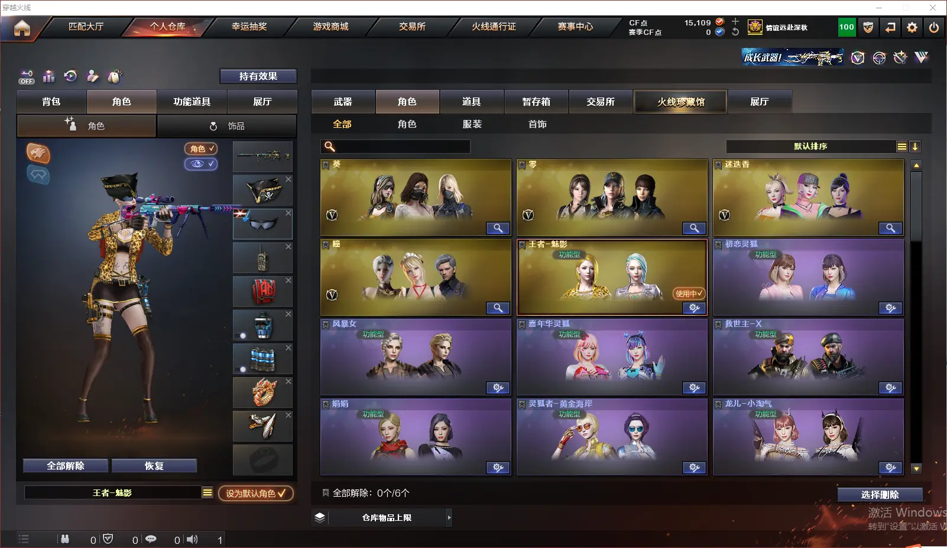Tick the bookmark checkbox on 迷迭香 card

[x=718, y=164]
